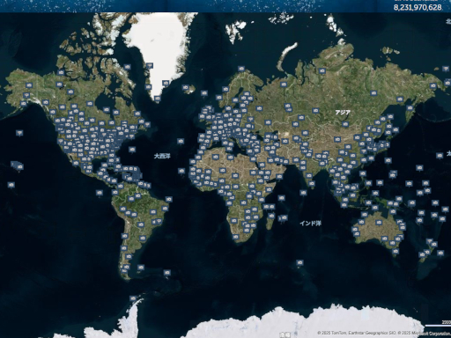The width and height of the screenshot is (451, 338).
Task: Click the Magadan marker north of the Sea of Okhotsk
Action: click(400, 99)
